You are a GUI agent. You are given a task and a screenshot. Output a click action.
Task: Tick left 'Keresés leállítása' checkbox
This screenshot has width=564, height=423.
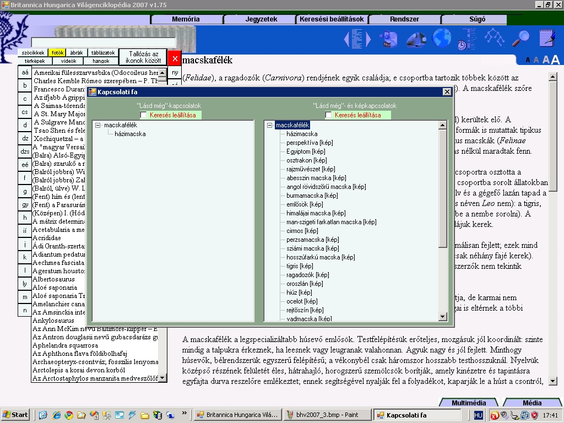click(144, 115)
